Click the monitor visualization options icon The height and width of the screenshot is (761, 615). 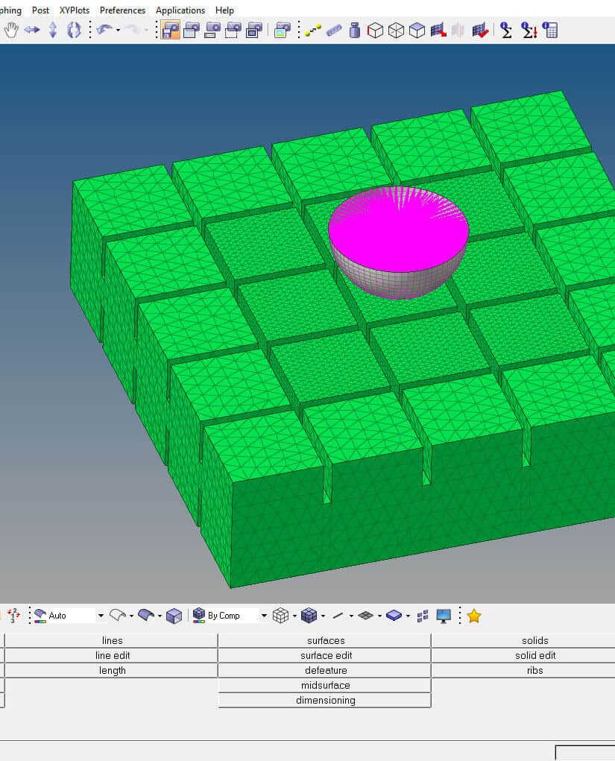coord(444,616)
